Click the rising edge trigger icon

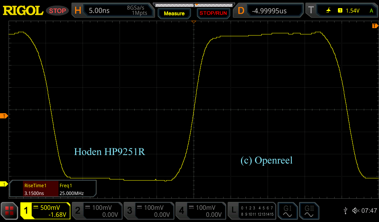(328, 10)
